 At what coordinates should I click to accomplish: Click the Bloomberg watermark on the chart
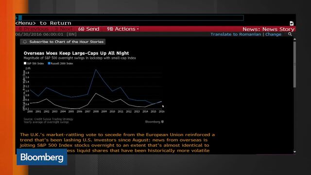tap(155, 122)
